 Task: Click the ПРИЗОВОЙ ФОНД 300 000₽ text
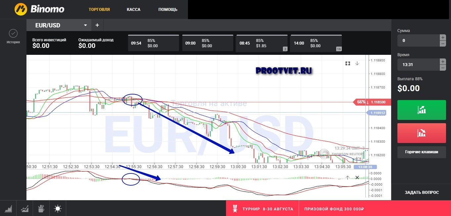coord(334,209)
